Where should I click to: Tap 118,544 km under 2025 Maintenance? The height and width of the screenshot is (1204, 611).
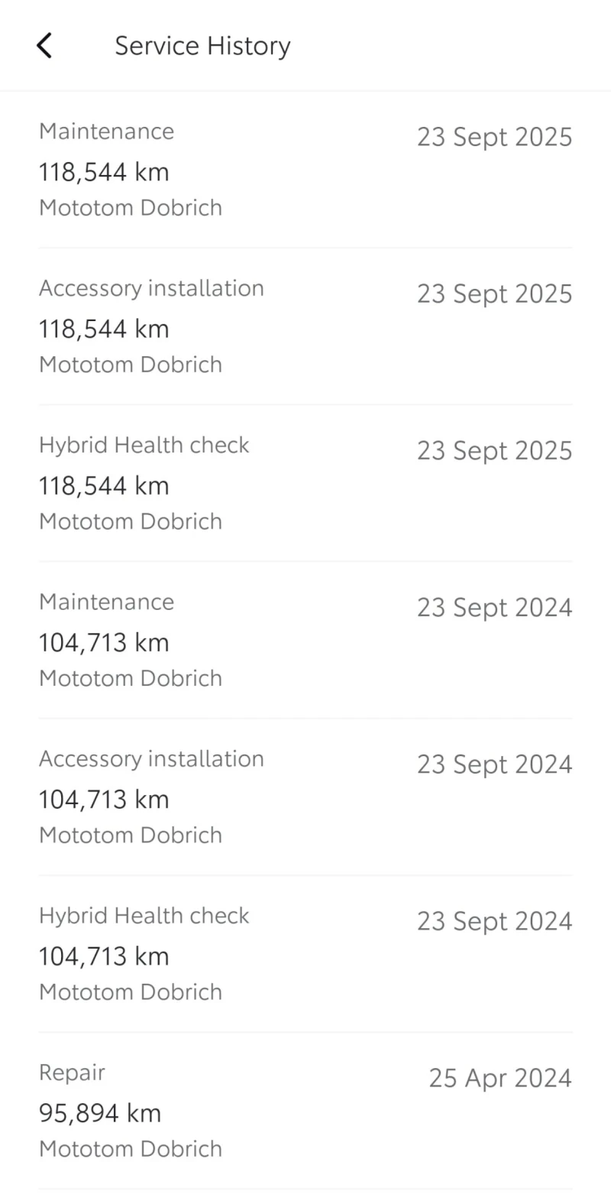click(104, 172)
